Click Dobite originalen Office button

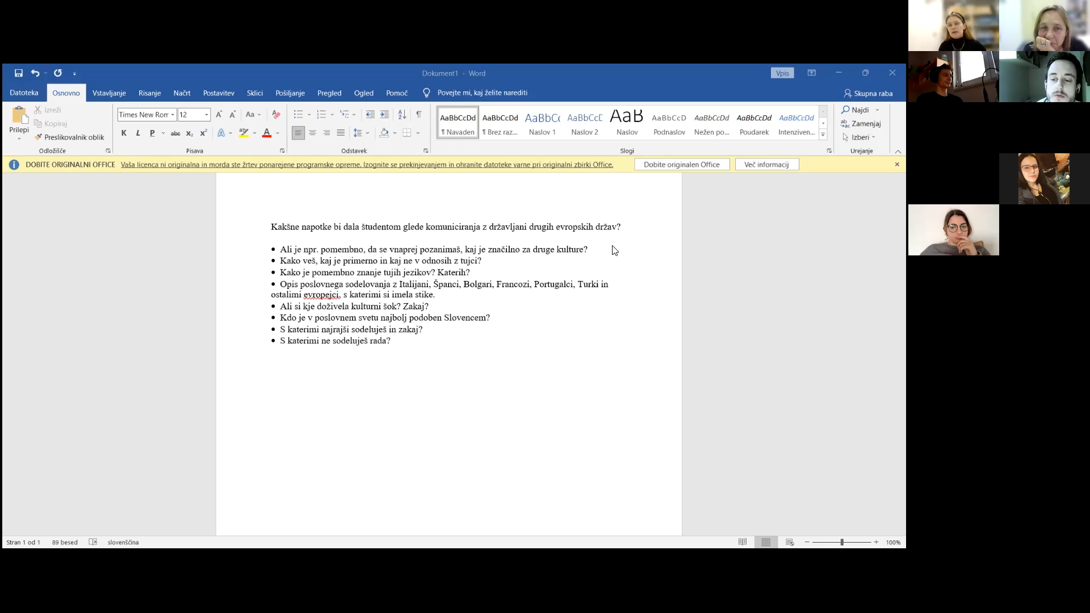[x=682, y=165]
